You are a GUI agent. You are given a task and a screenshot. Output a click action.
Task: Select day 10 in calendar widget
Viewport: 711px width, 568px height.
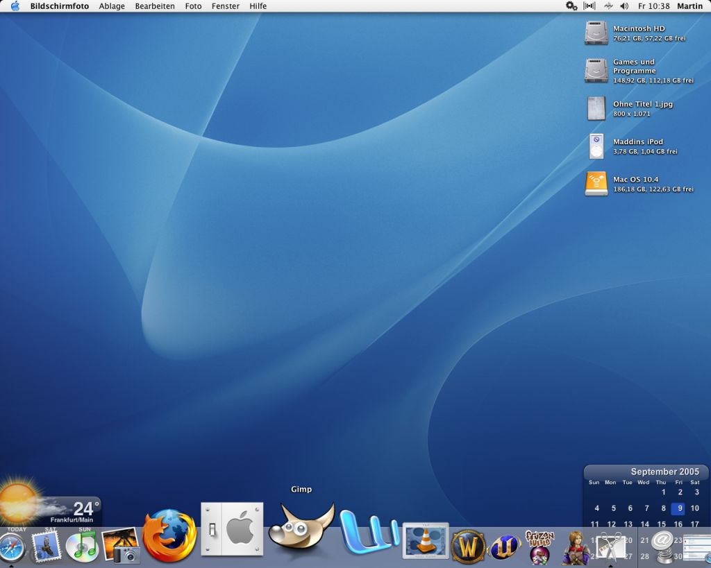click(x=694, y=508)
